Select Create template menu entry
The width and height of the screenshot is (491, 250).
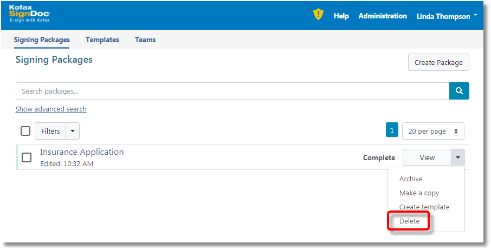pyautogui.click(x=424, y=207)
